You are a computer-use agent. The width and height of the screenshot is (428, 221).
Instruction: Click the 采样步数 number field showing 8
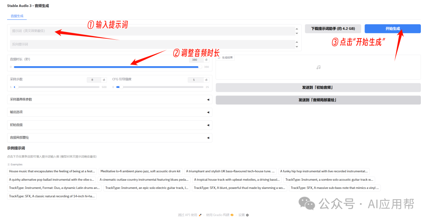(94, 80)
